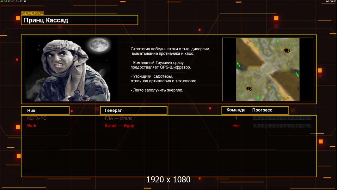Click the Ник: column header

pyautogui.click(x=45, y=111)
